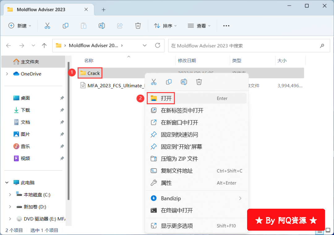Open the three-dot more options menu
This screenshot has width=334, height=235.
coord(226,26)
